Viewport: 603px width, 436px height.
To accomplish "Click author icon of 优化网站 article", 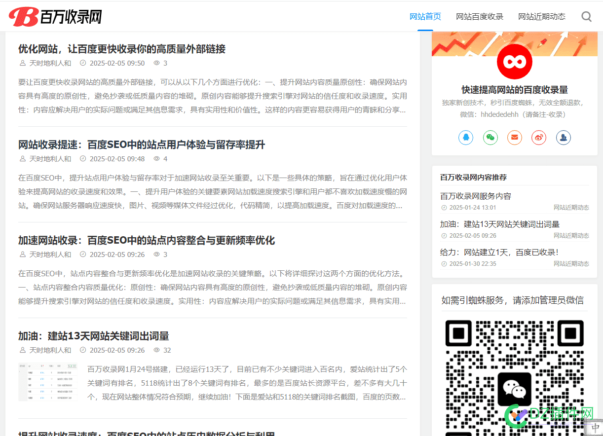I will (x=22, y=63).
